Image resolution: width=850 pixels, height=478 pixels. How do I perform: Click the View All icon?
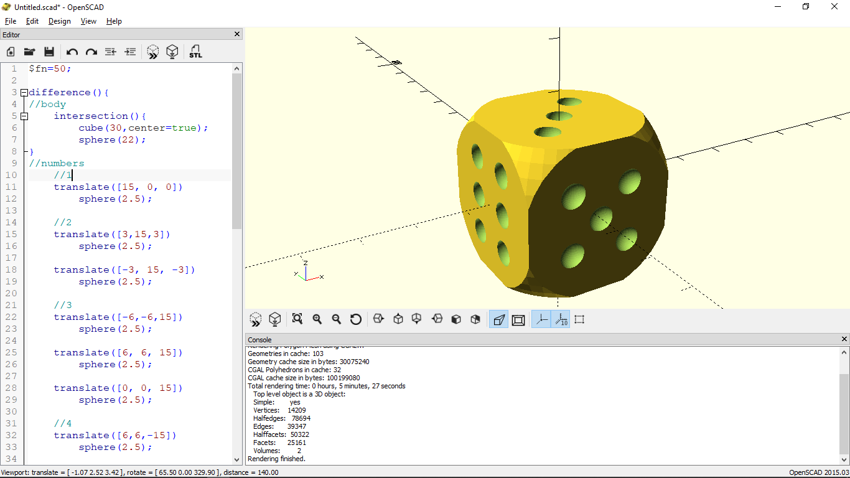pos(297,319)
